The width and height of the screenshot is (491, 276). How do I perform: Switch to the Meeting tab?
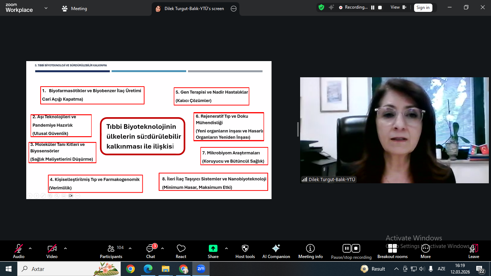click(x=75, y=9)
